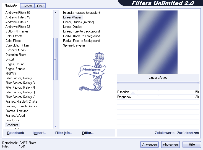This screenshot has width=203, height=150.
Task: Select Andrew's Filters 45 category
Action: 18,17
